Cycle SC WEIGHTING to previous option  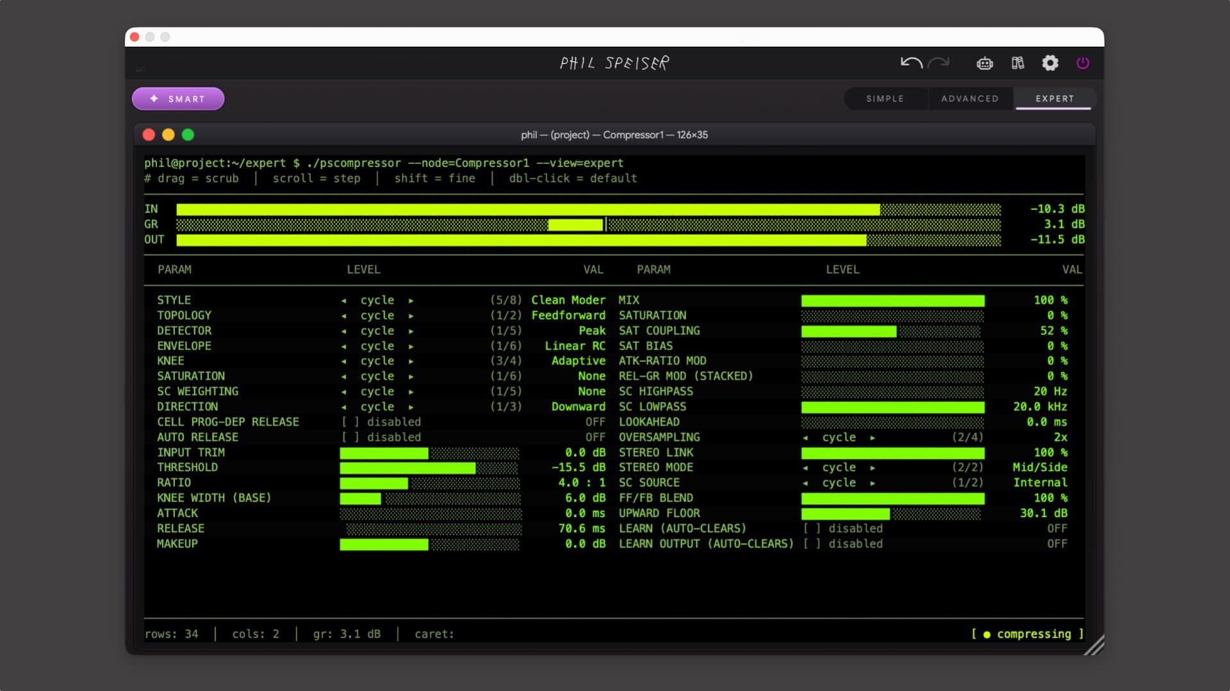(344, 392)
